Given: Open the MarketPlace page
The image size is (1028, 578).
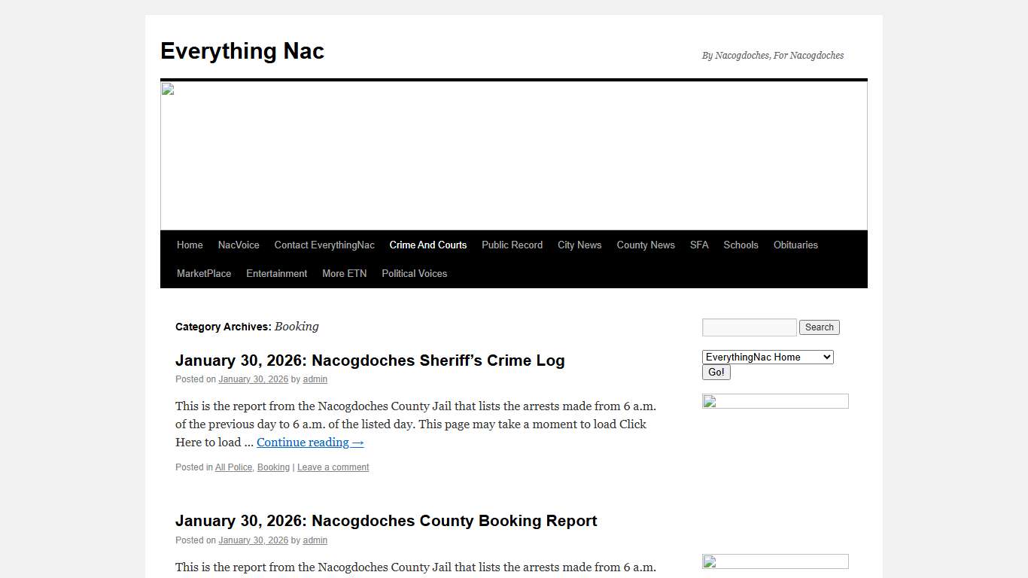Looking at the screenshot, I should [x=203, y=273].
